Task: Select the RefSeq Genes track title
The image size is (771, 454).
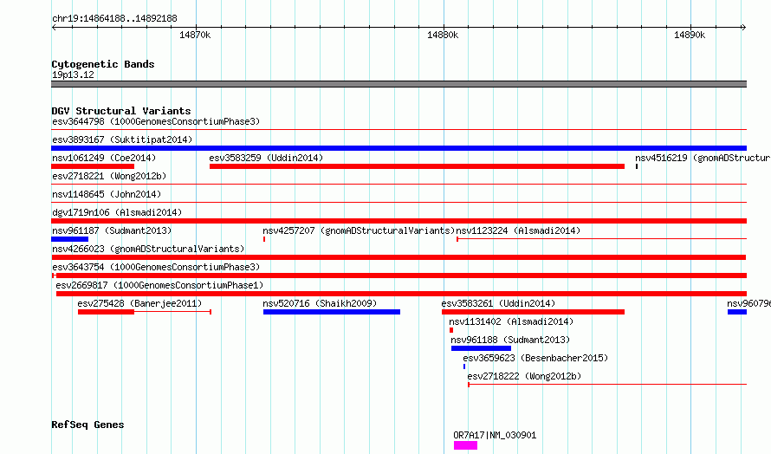Action: [x=87, y=425]
